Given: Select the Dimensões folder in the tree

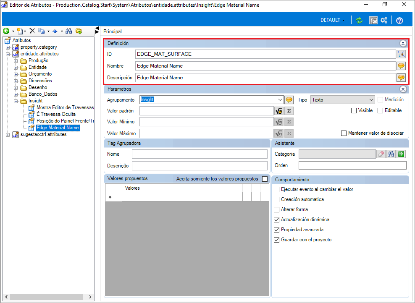Looking at the screenshot, I should coord(40,81).
